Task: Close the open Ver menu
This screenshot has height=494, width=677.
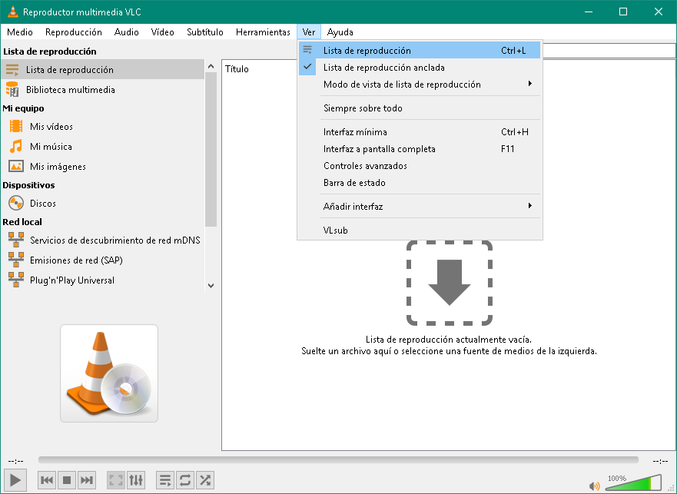Action: click(309, 32)
